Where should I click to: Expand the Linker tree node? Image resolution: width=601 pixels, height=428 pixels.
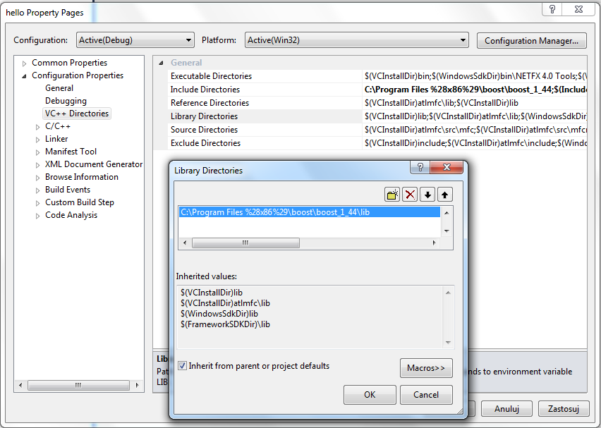click(38, 140)
